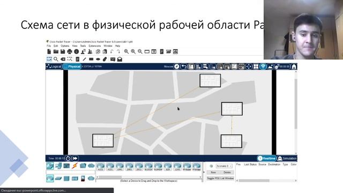Switch to Realtime mode
343x193 pixels.
pyautogui.click(x=267, y=158)
